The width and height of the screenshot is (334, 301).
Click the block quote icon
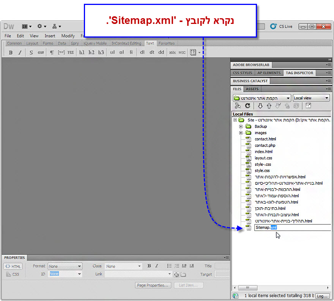click(x=61, y=52)
